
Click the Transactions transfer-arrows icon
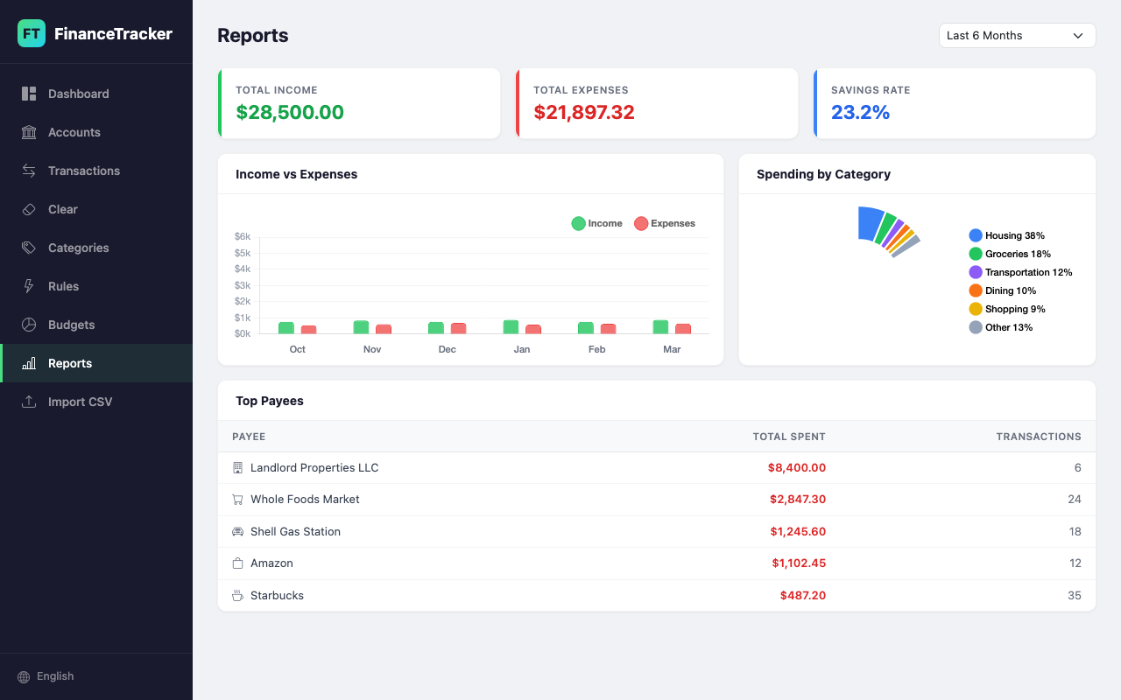point(29,171)
